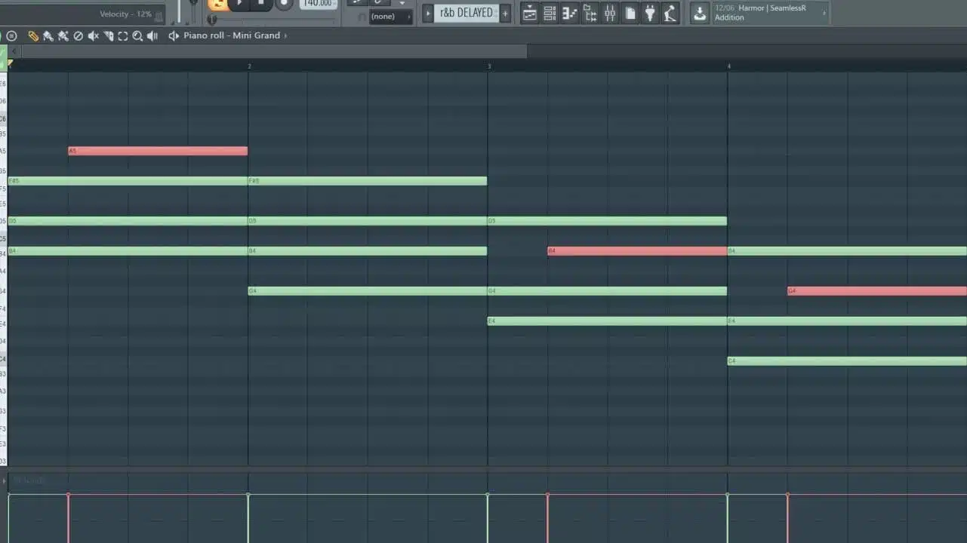Select the G4 note in bar two
The image size is (967, 543).
[x=368, y=291]
